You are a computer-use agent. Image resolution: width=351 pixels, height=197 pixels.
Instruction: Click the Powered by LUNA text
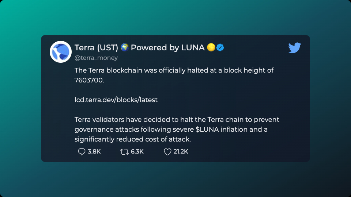(x=168, y=47)
